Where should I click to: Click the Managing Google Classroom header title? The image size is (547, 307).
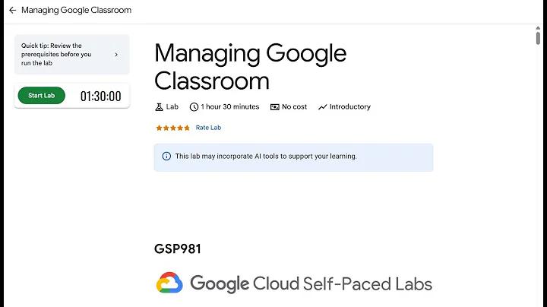coord(77,10)
